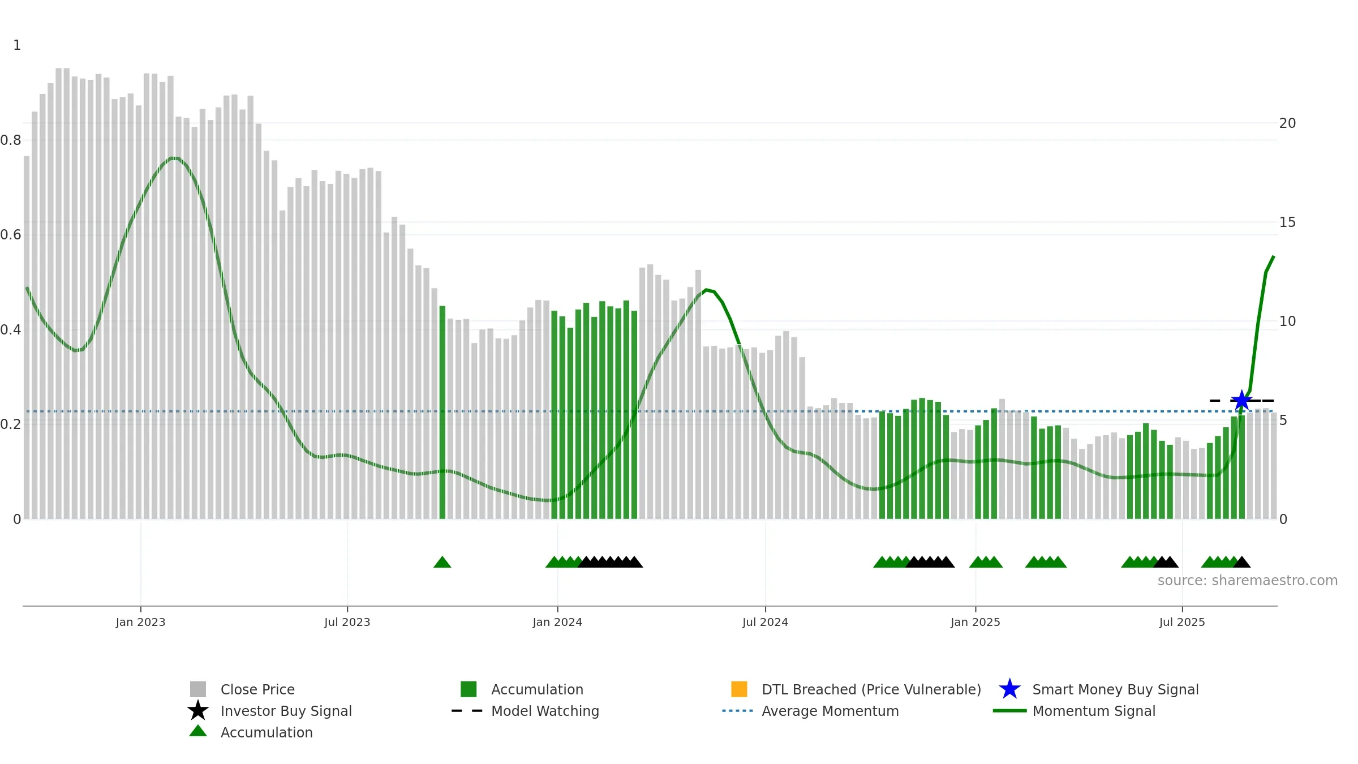Viewport: 1358px width, 764px height.
Task: Click the blue Smart Money Buy Signal star on chart
Action: [1241, 400]
